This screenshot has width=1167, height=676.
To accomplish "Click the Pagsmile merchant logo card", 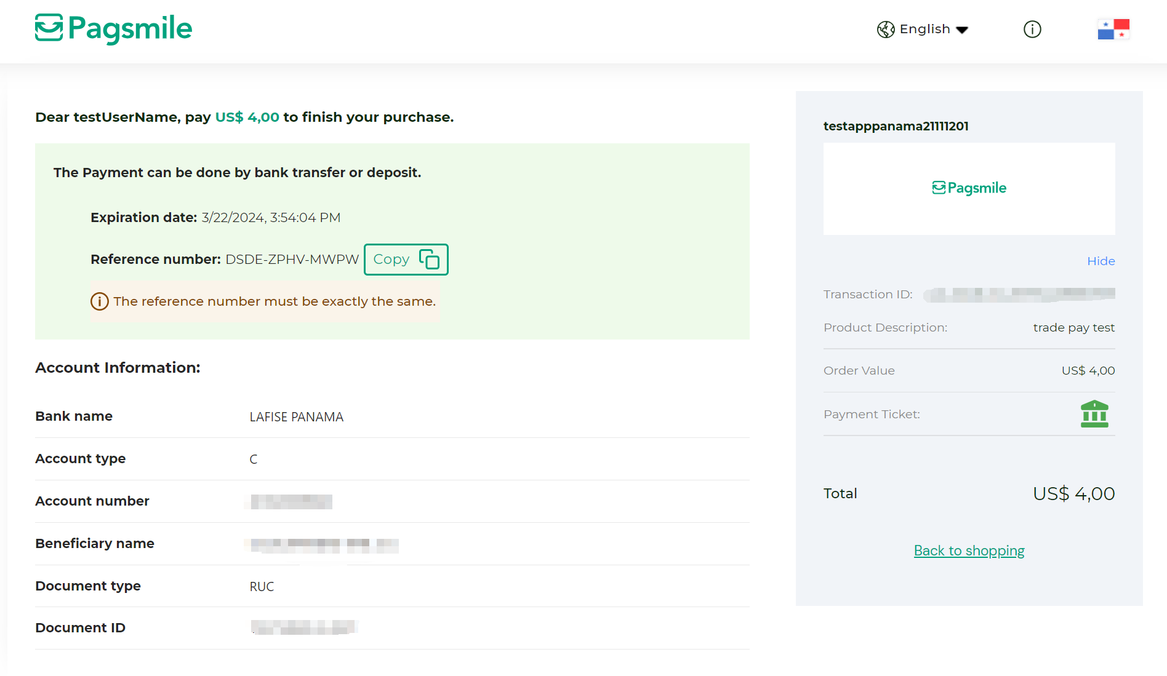I will point(969,188).
